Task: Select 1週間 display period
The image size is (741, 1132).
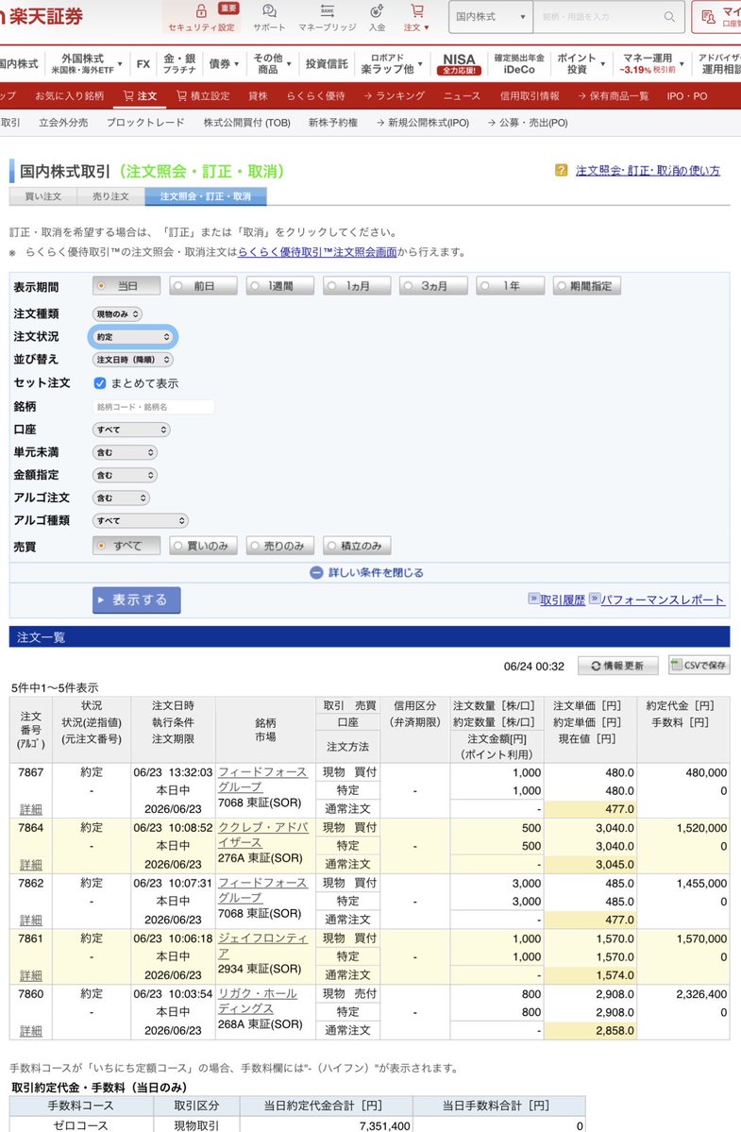Action: 280,286
